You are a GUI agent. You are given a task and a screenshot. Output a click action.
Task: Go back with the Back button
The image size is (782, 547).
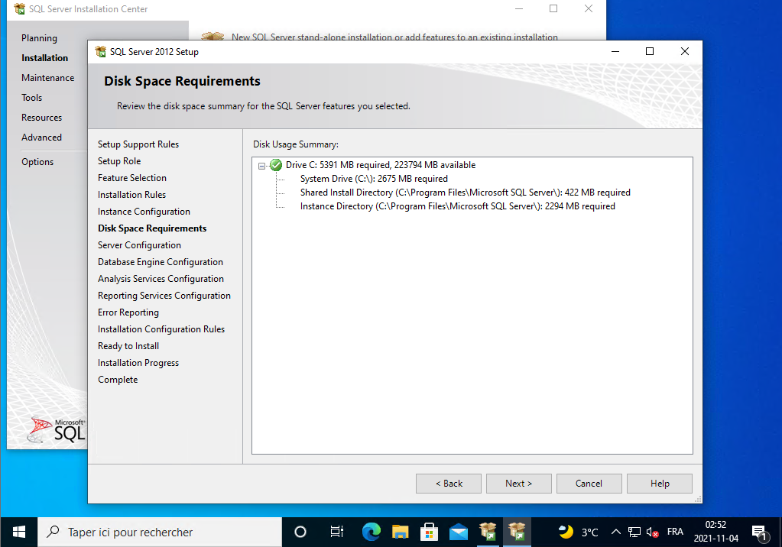point(449,484)
